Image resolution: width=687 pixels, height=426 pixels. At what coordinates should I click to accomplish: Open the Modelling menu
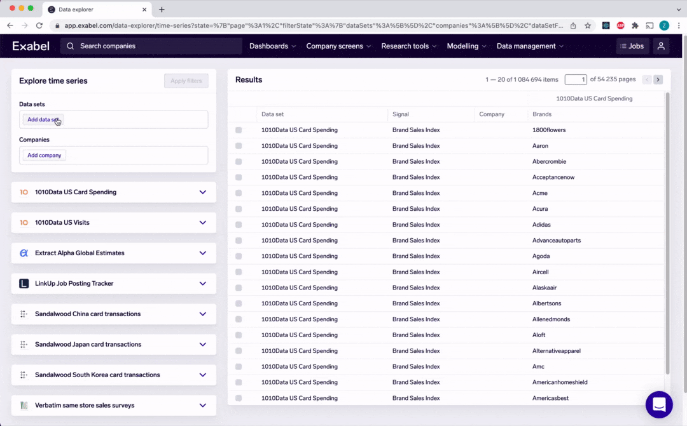pos(466,46)
